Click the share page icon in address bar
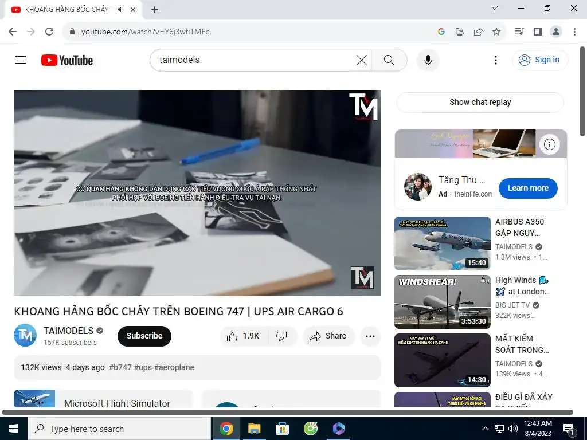The image size is (587, 440). click(x=478, y=32)
